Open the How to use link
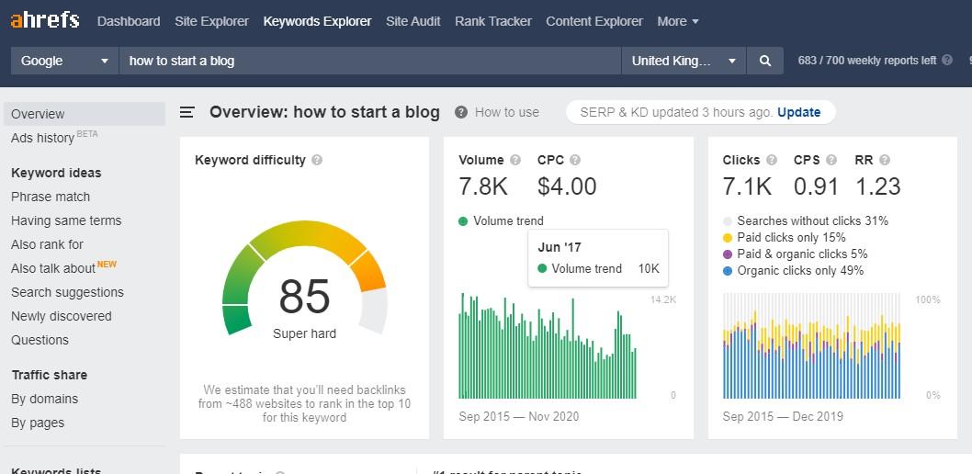This screenshot has height=474, width=972. [506, 112]
